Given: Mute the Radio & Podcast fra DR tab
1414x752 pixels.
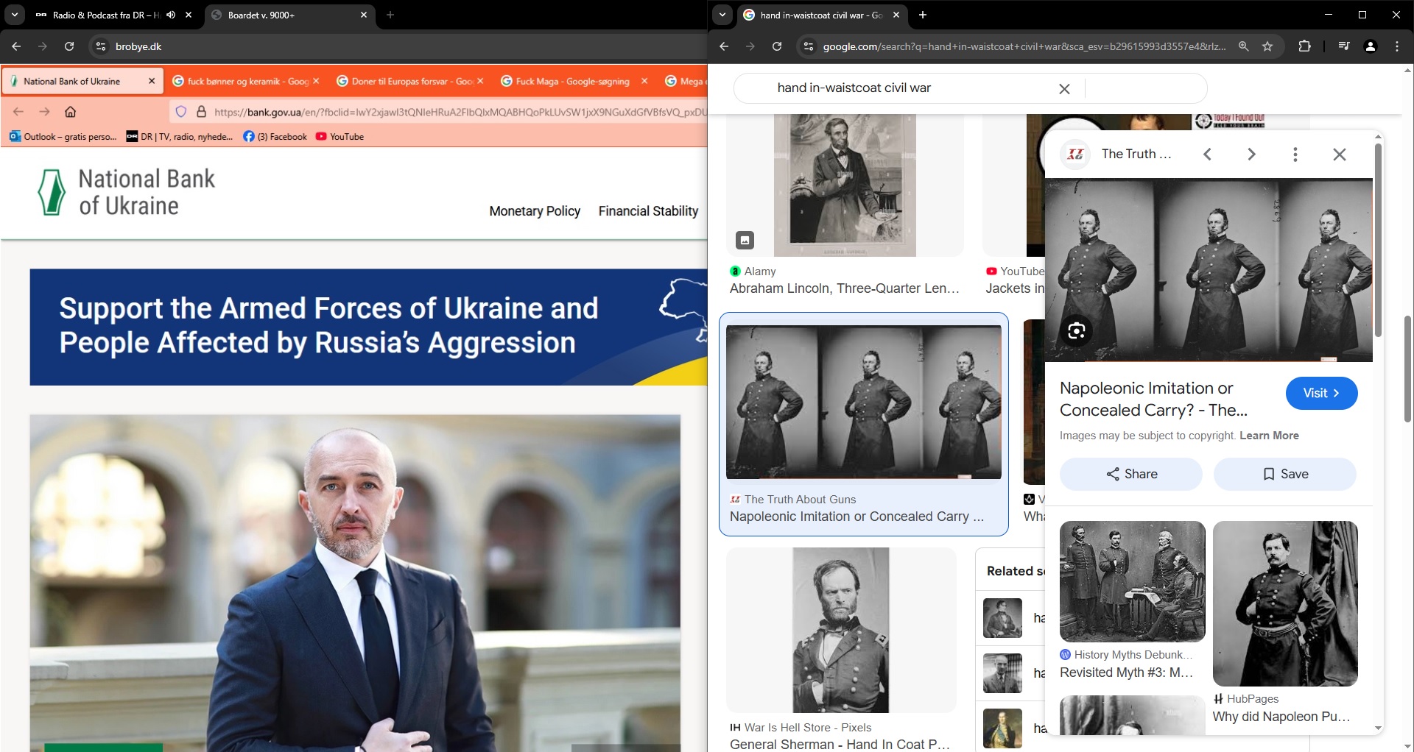Looking at the screenshot, I should (x=171, y=15).
